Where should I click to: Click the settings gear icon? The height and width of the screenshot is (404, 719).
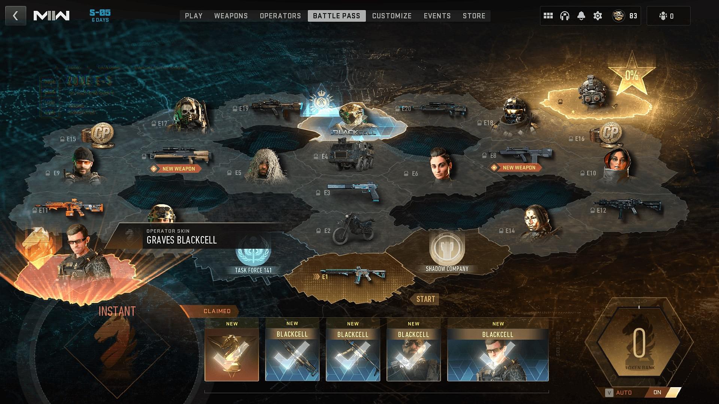pos(597,16)
